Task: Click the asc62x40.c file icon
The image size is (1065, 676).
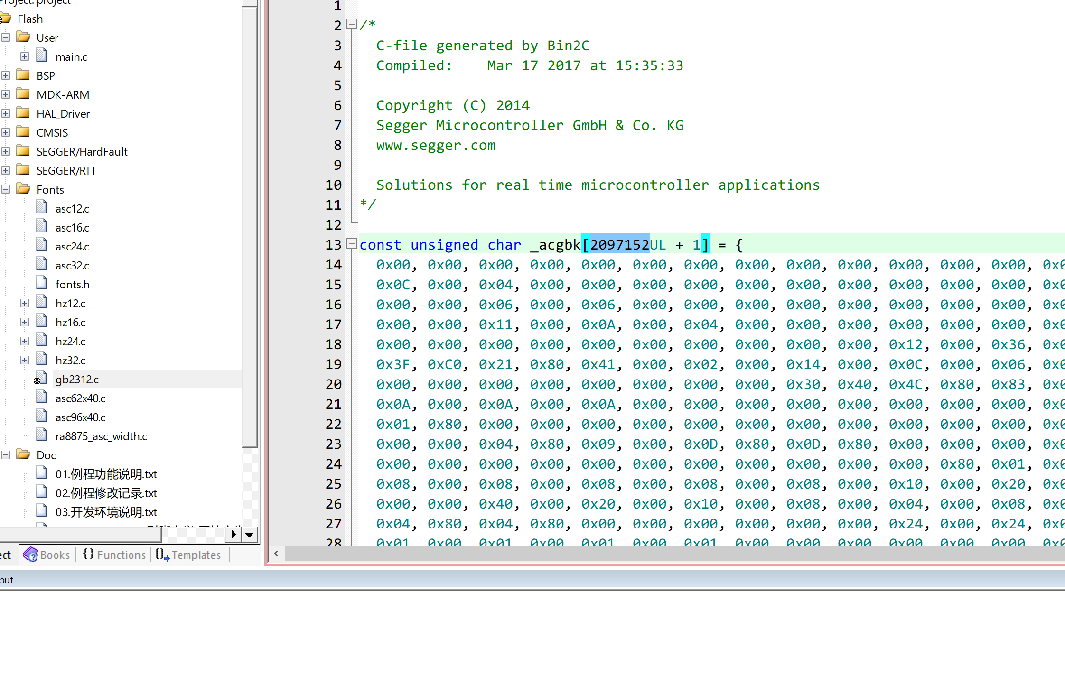Action: point(42,397)
